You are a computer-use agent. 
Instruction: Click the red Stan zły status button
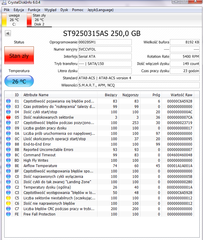19,55
